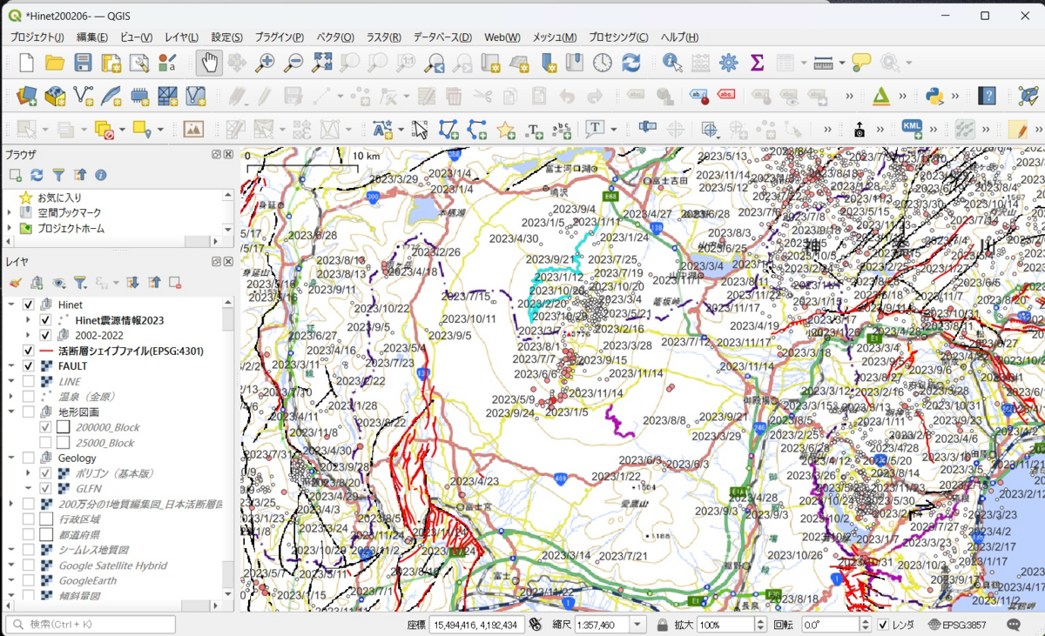1045x636 pixels.
Task: Enable the LINE layer checkbox
Action: [x=29, y=381]
